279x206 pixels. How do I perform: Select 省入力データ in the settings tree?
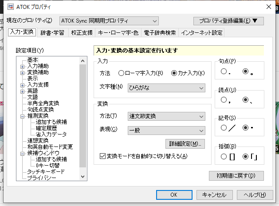pyautogui.click(x=51, y=134)
